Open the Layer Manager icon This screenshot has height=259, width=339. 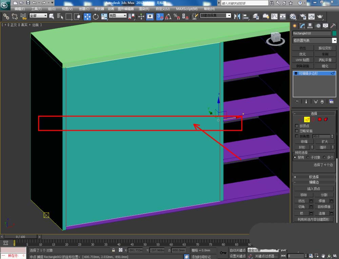256,17
